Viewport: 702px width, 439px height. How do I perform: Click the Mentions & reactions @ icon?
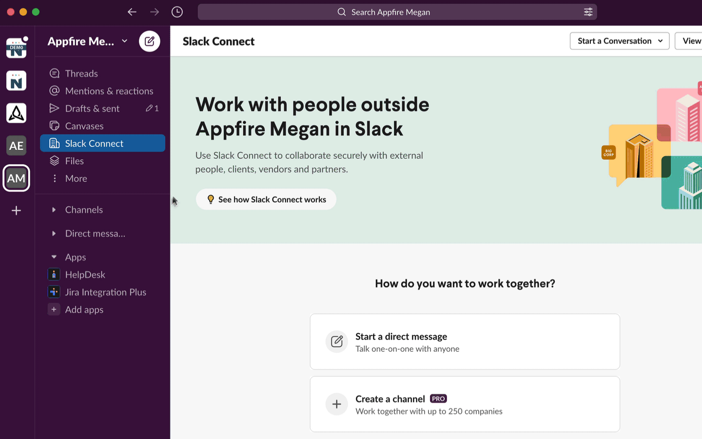click(55, 91)
